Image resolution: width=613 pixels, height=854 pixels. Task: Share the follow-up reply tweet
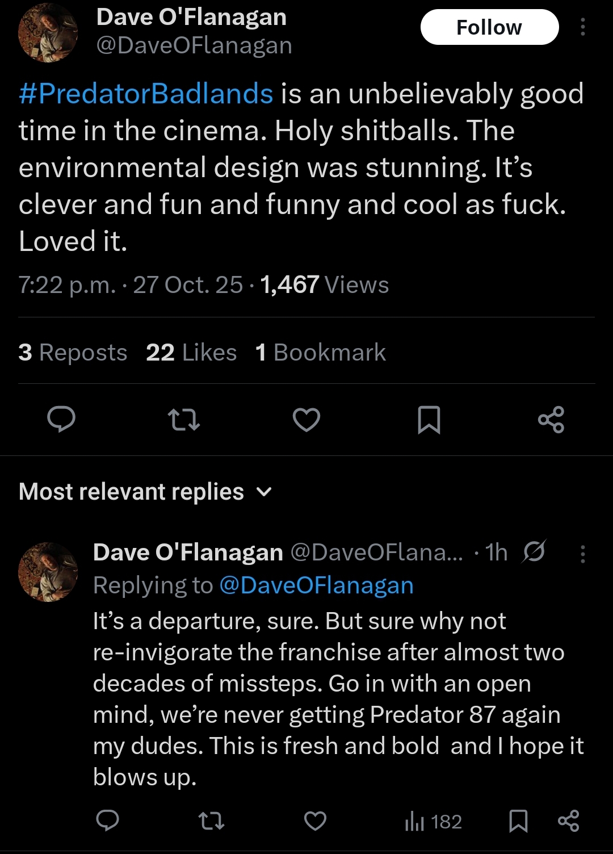pos(568,821)
